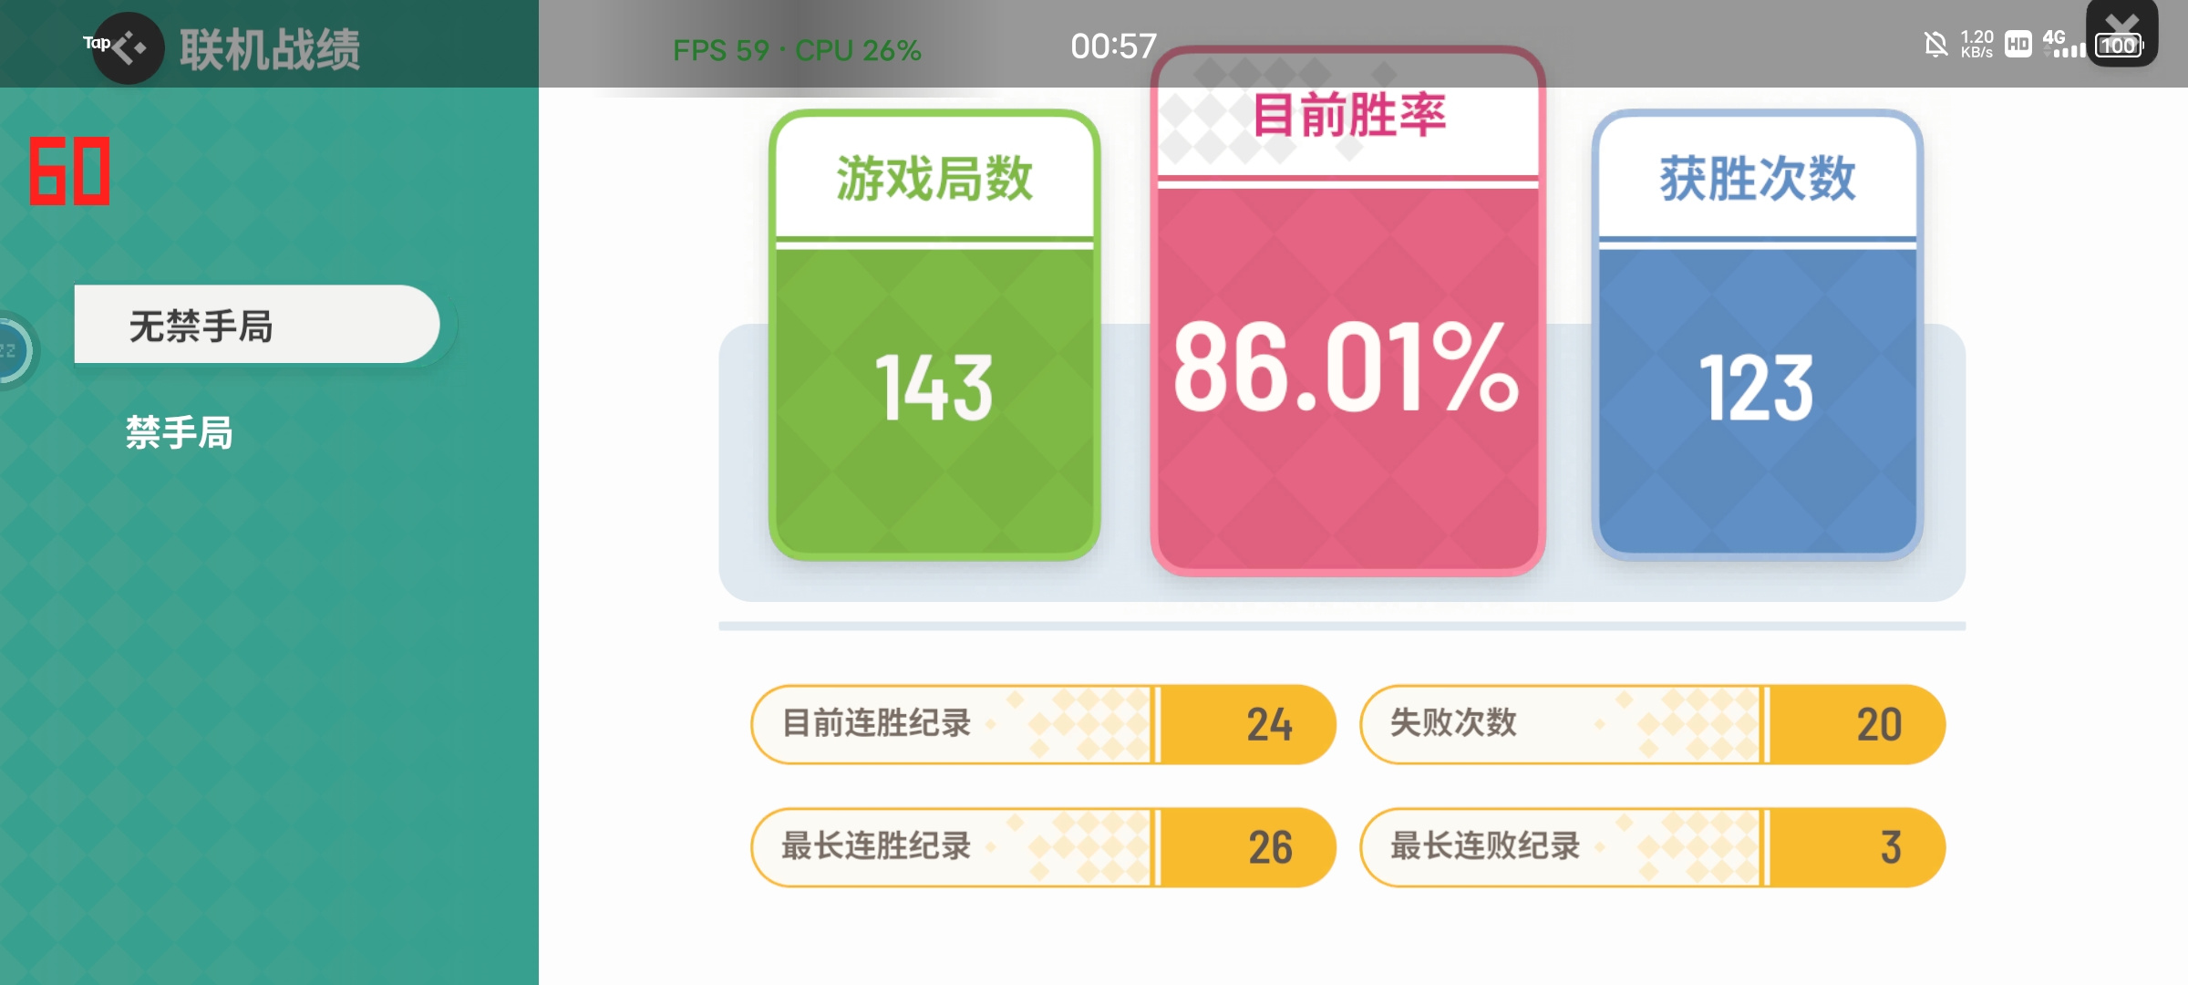The height and width of the screenshot is (985, 2188).
Task: Click the 最长连胜纪录 stat bar
Action: pyautogui.click(x=1044, y=847)
